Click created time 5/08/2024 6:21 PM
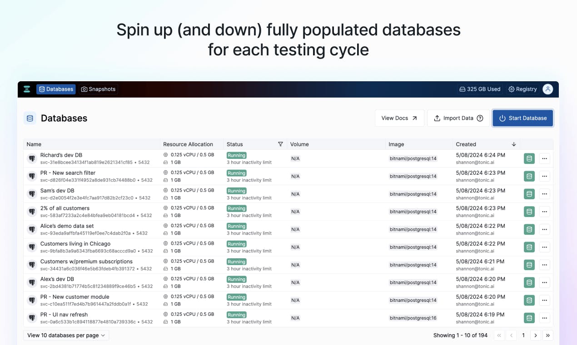The image size is (577, 345). pyautogui.click(x=480, y=261)
